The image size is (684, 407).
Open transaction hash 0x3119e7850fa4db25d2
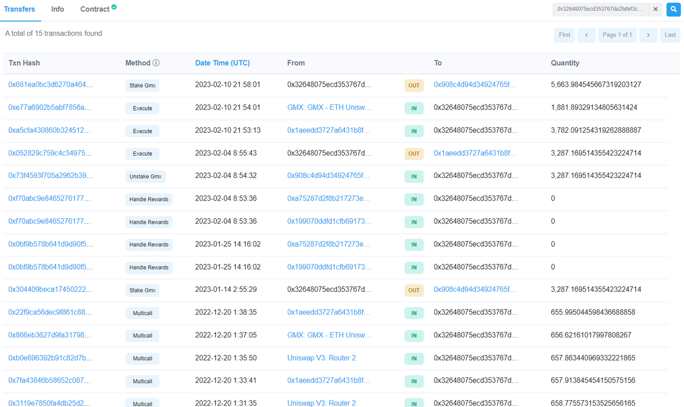[x=50, y=403]
